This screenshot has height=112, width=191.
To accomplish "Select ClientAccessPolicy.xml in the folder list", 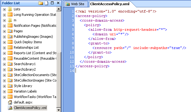I will [x=30, y=108].
